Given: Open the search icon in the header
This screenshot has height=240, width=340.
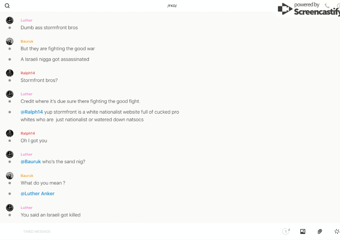Looking at the screenshot, I should 7,6.
